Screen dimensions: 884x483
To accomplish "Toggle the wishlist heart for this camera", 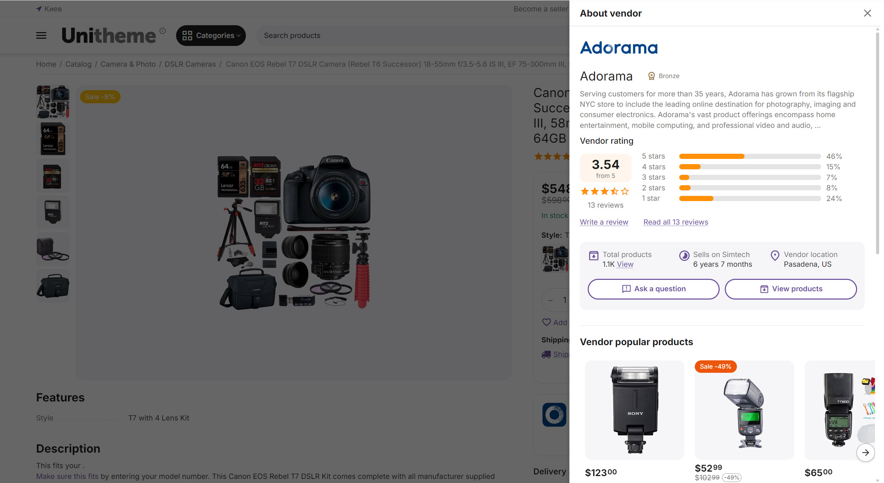I will pos(546,322).
